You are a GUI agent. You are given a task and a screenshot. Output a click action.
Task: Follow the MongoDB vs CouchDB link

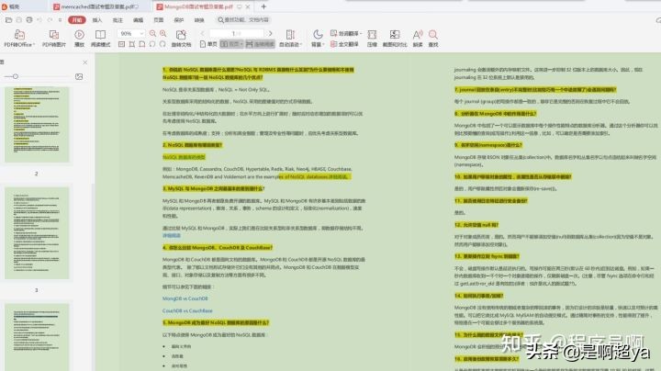point(185,298)
